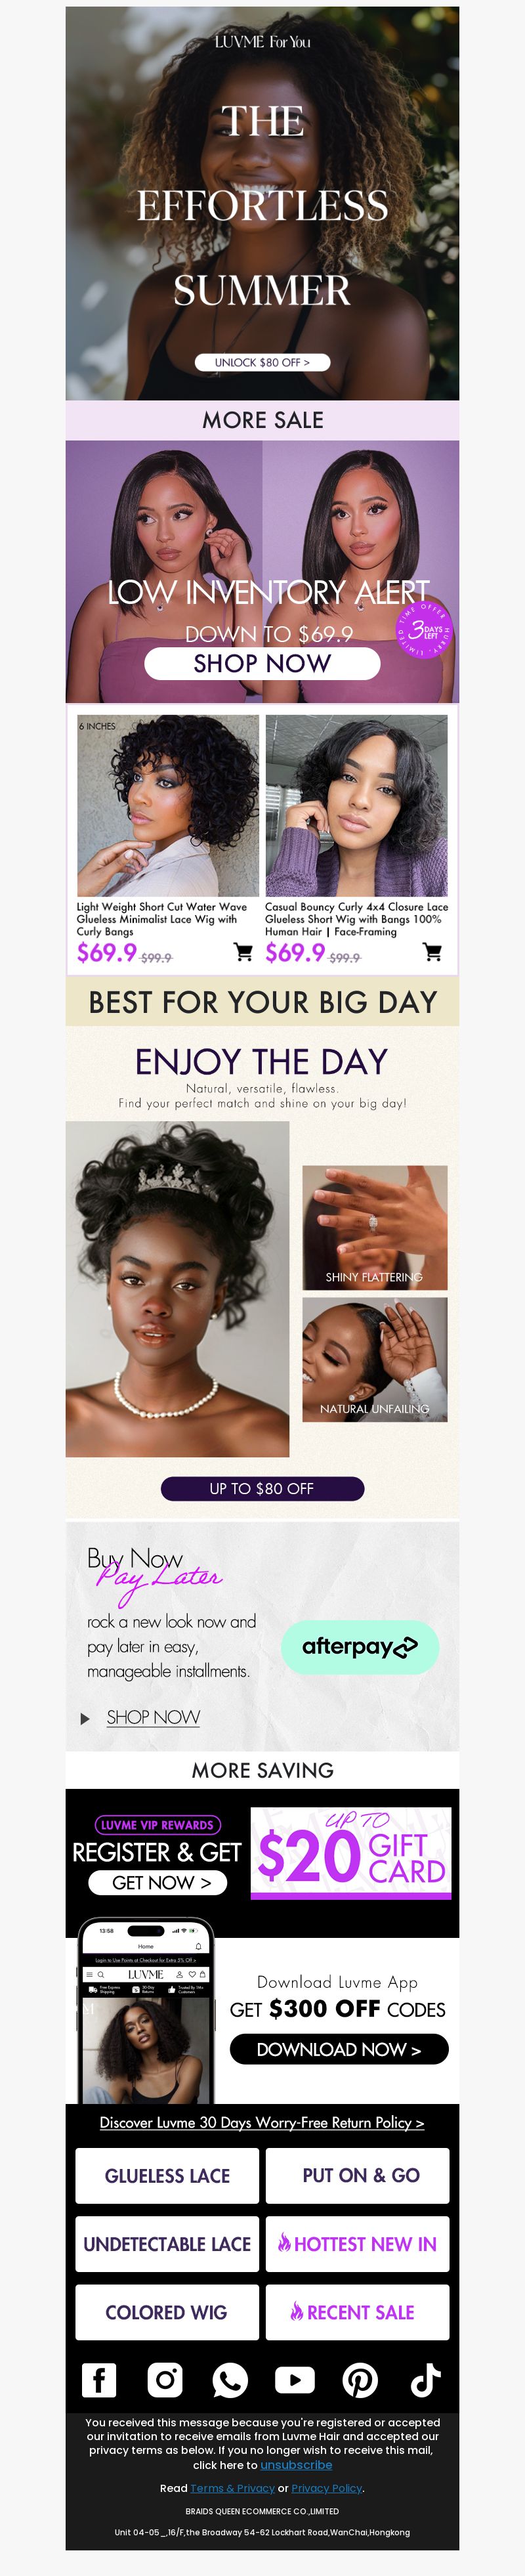Viewport: 525px width, 2576px height.
Task: Add Bouncy Curly wig to cart
Action: [x=432, y=952]
